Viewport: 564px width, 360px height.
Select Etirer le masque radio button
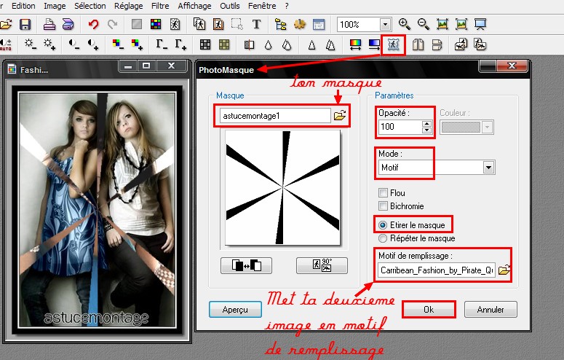click(383, 225)
